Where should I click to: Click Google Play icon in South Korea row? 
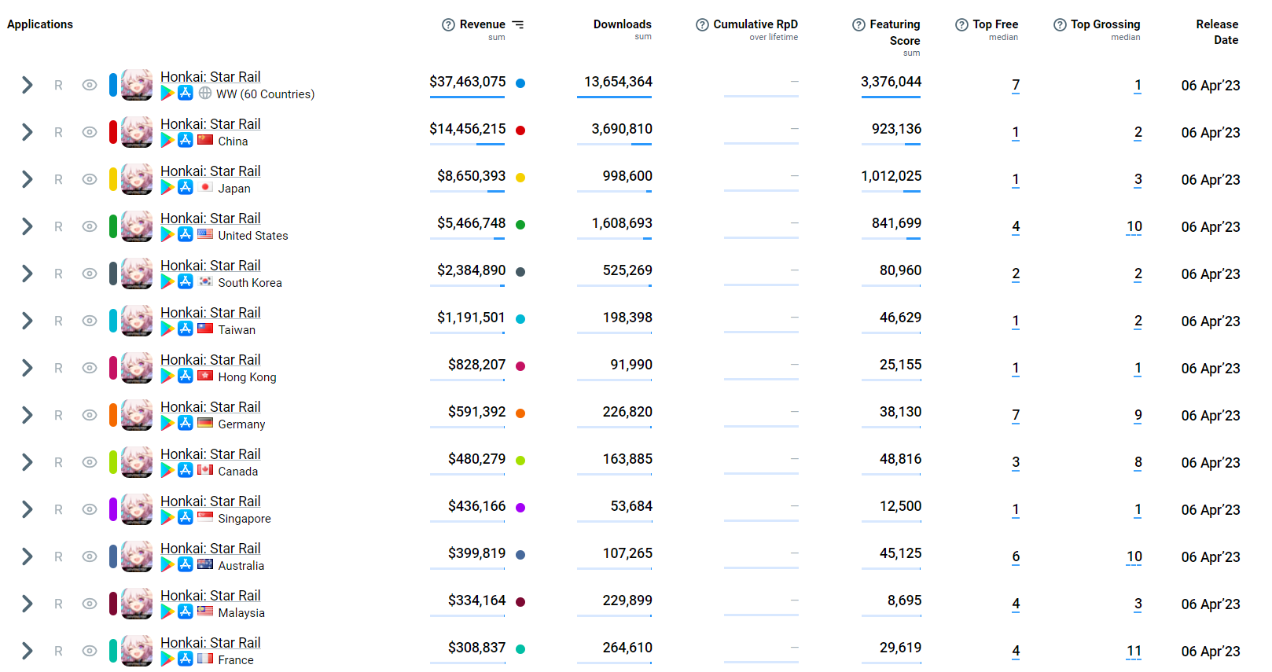click(167, 282)
